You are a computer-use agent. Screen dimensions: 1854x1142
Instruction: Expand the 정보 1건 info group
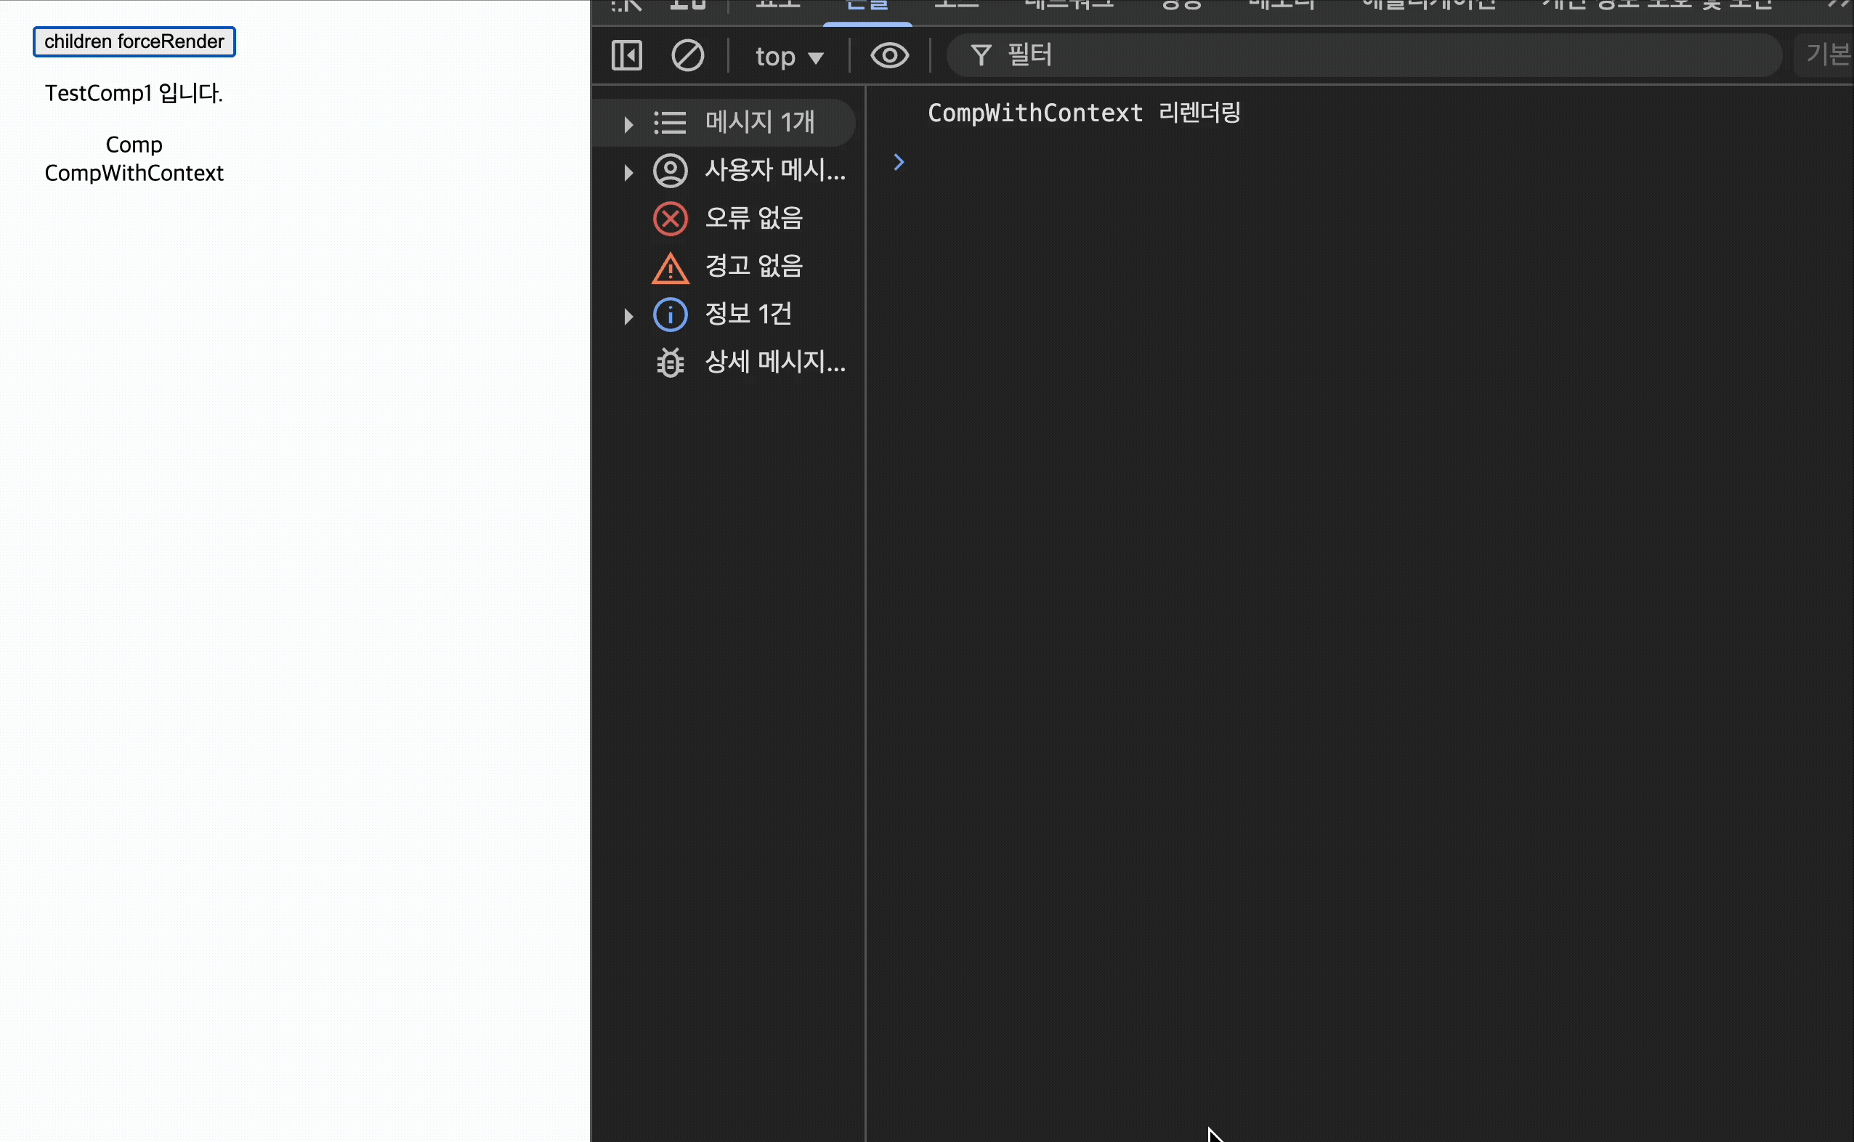[x=628, y=316]
